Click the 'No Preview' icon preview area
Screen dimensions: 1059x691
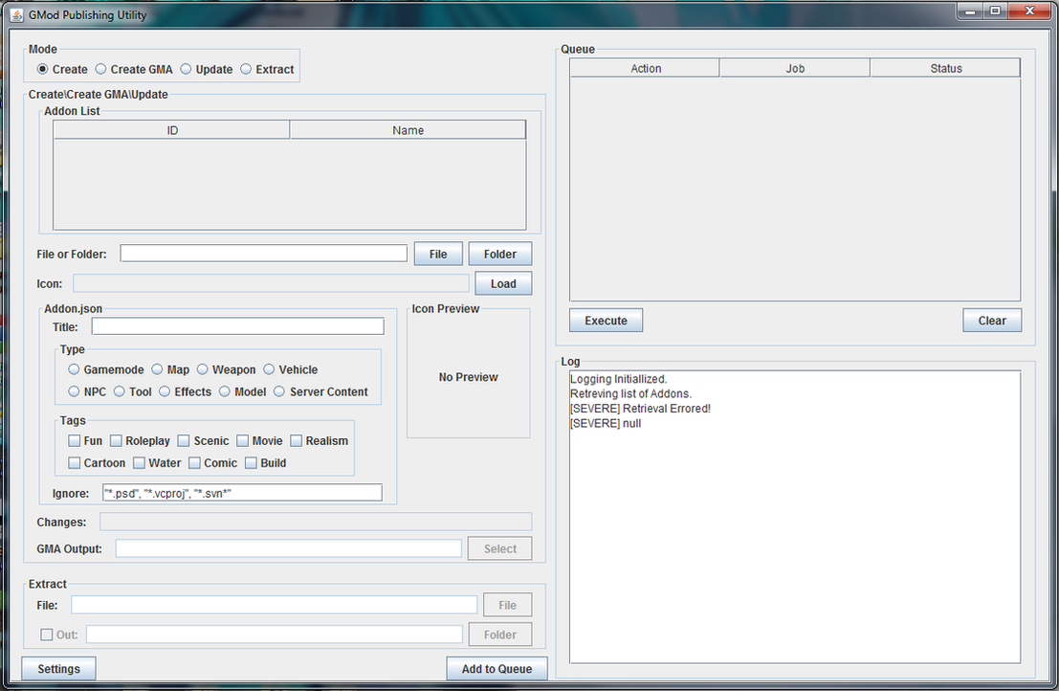[x=468, y=377]
